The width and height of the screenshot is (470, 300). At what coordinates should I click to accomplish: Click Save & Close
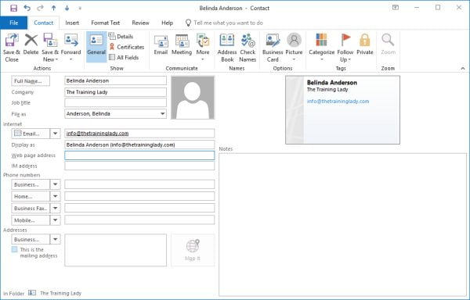pos(12,48)
